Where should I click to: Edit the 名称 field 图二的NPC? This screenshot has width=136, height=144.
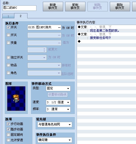pos(20,8)
